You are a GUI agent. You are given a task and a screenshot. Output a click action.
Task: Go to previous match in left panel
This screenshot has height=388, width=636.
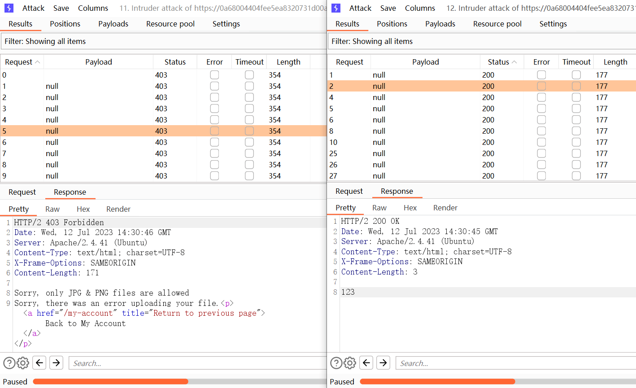tap(39, 363)
